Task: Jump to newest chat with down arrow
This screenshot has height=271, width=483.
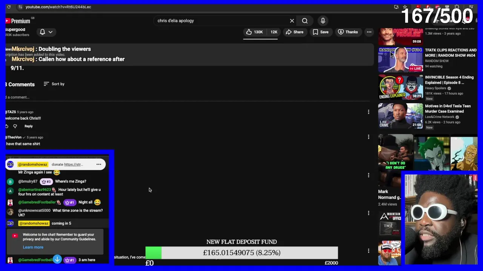Action: pyautogui.click(x=57, y=259)
